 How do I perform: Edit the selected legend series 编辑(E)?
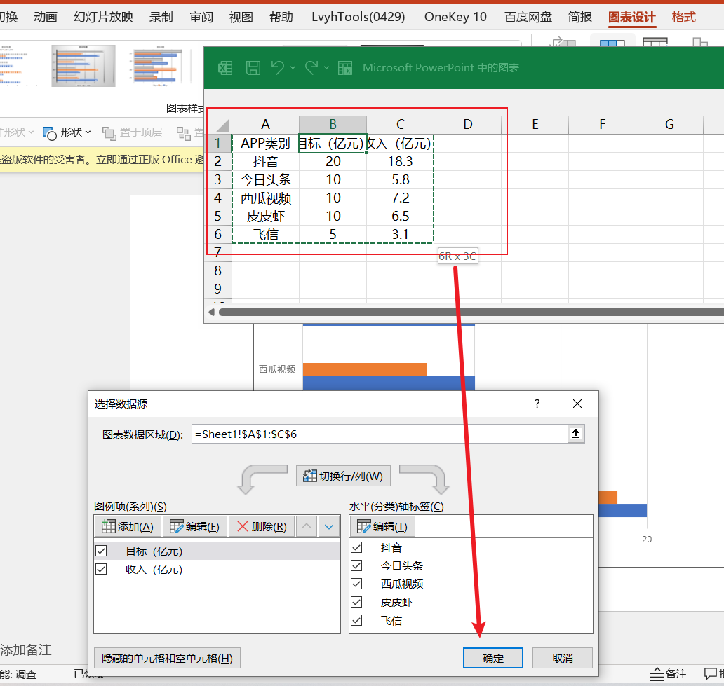pyautogui.click(x=195, y=526)
